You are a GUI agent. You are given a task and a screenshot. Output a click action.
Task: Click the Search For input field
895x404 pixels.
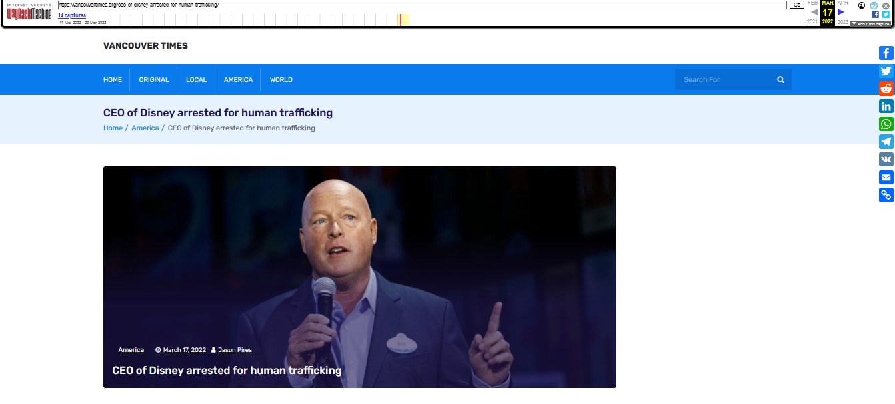coord(723,80)
